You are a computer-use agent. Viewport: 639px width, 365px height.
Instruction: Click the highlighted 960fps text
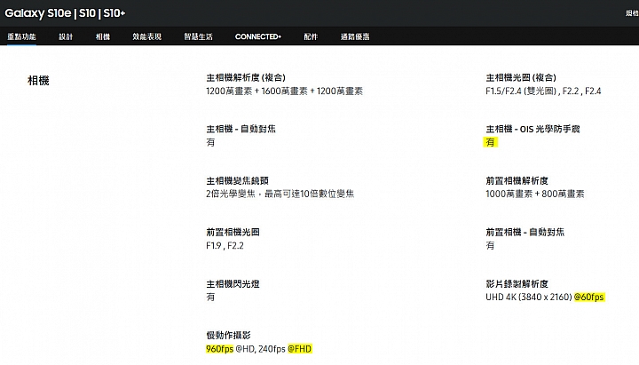tap(220, 349)
